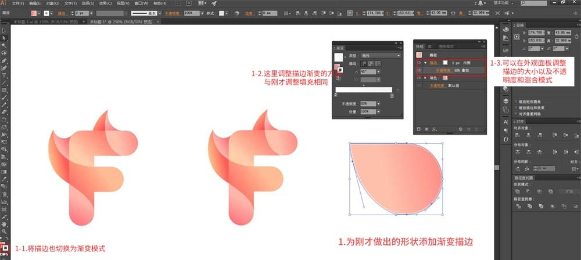Add new stroke in Appearance panel
Screen dimensions: 581x260
[419, 130]
